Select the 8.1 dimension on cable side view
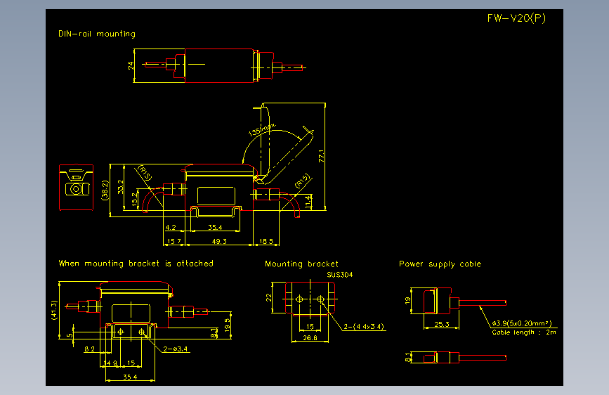The height and width of the screenshot is (395, 609). [407, 356]
